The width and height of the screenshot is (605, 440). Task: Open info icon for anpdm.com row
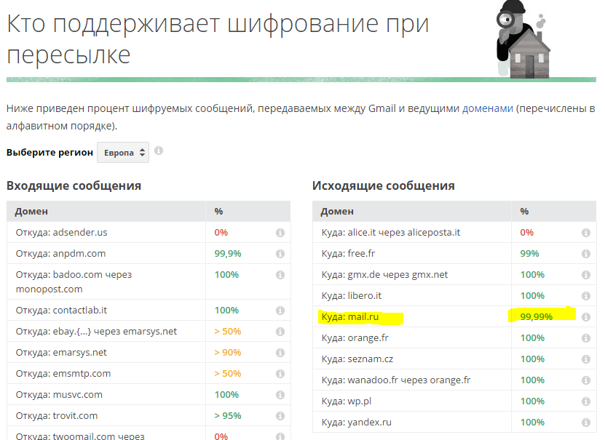coord(280,254)
